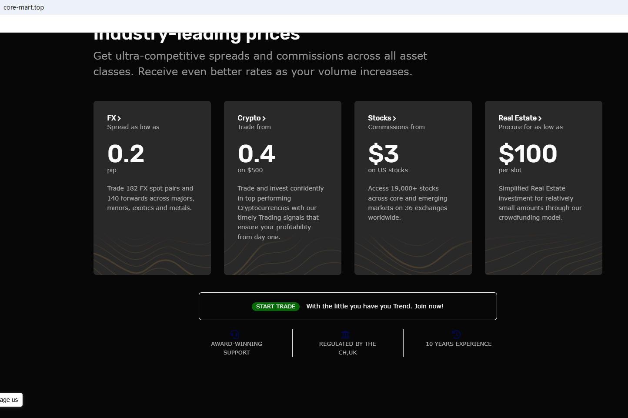Click the 10 YEARS EXPERIENCE label

pos(458,344)
